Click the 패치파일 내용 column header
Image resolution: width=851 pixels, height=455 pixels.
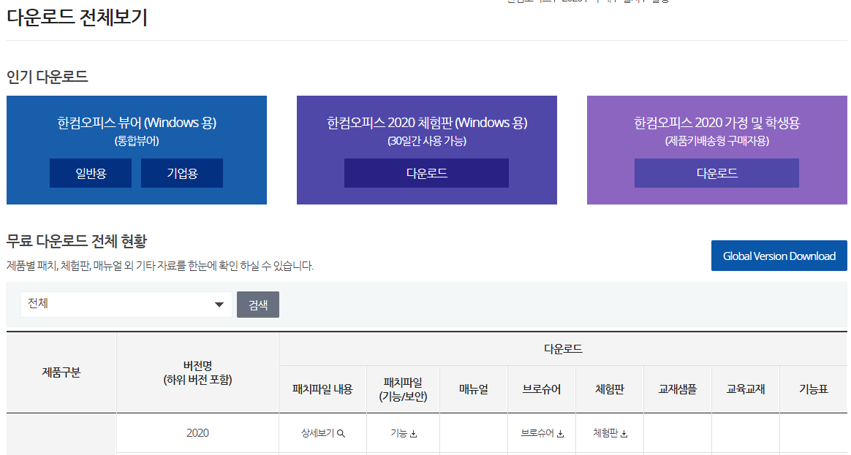[x=323, y=389]
